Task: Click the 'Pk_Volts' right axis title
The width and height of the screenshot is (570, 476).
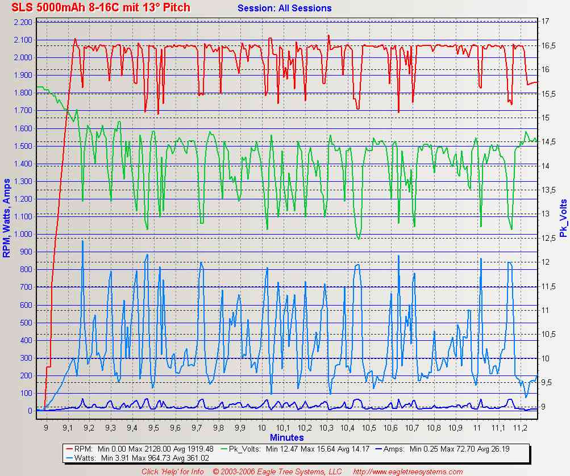Action: coord(563,218)
